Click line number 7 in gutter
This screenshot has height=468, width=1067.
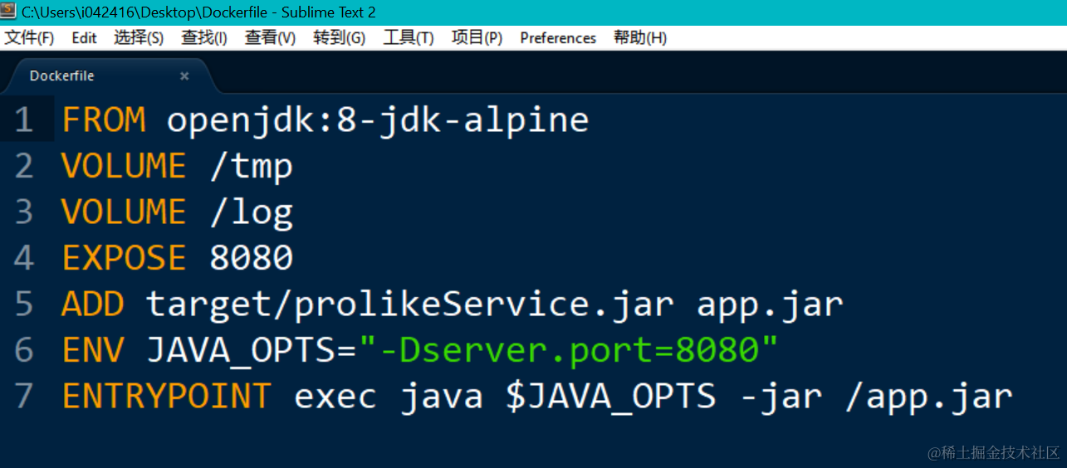24,396
